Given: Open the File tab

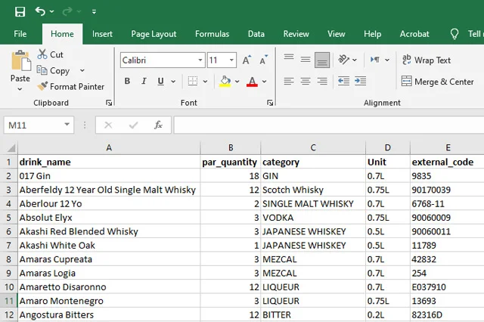Looking at the screenshot, I should point(20,34).
